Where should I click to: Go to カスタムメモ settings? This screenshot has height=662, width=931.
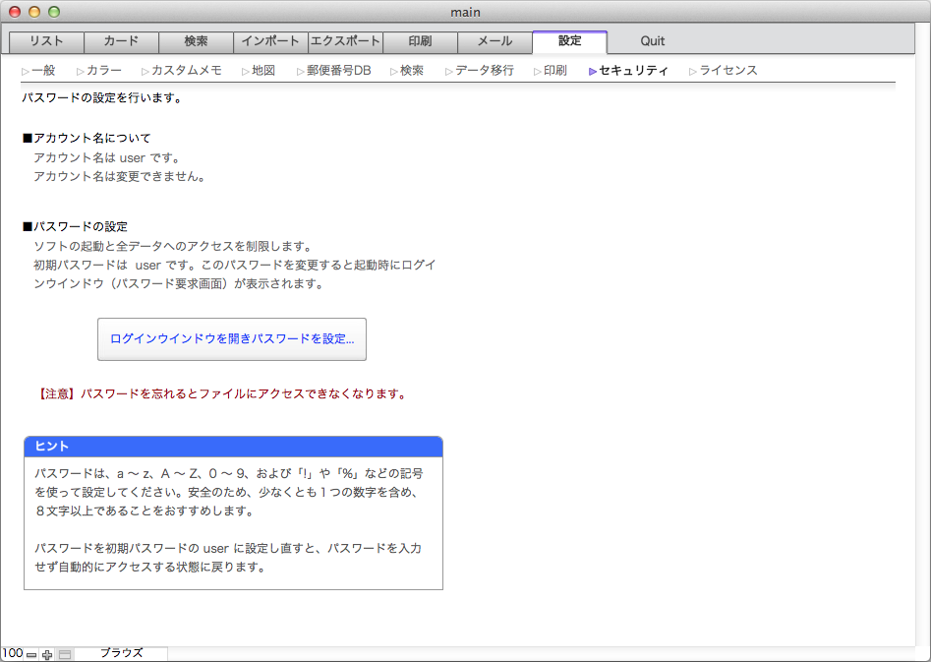pyautogui.click(x=187, y=71)
